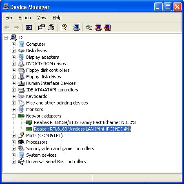The width and height of the screenshot is (184, 184).
Task: Select the Sound, video and game controllers item
Action: coord(60,149)
